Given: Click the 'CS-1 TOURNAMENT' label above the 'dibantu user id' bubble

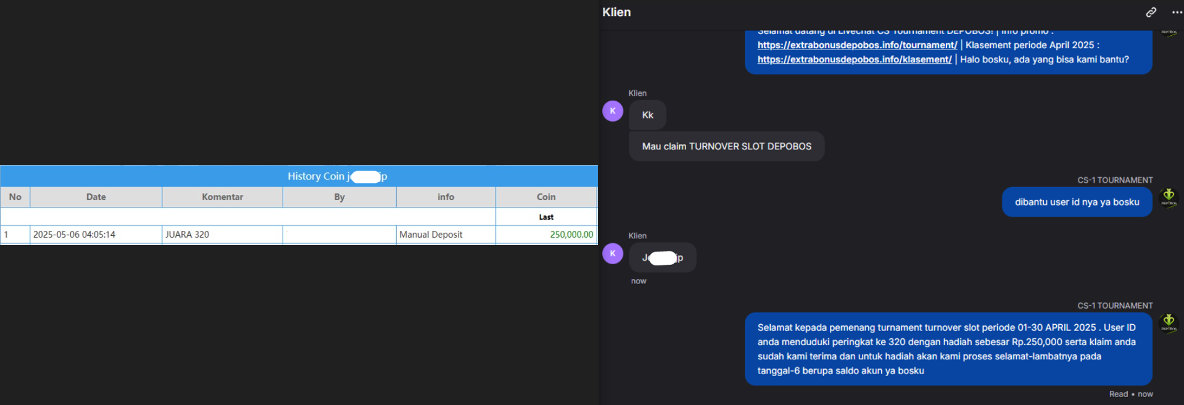Looking at the screenshot, I should tap(1115, 180).
